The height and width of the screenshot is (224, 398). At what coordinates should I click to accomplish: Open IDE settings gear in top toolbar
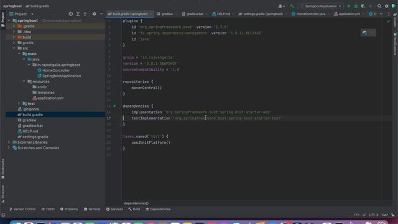(387, 6)
